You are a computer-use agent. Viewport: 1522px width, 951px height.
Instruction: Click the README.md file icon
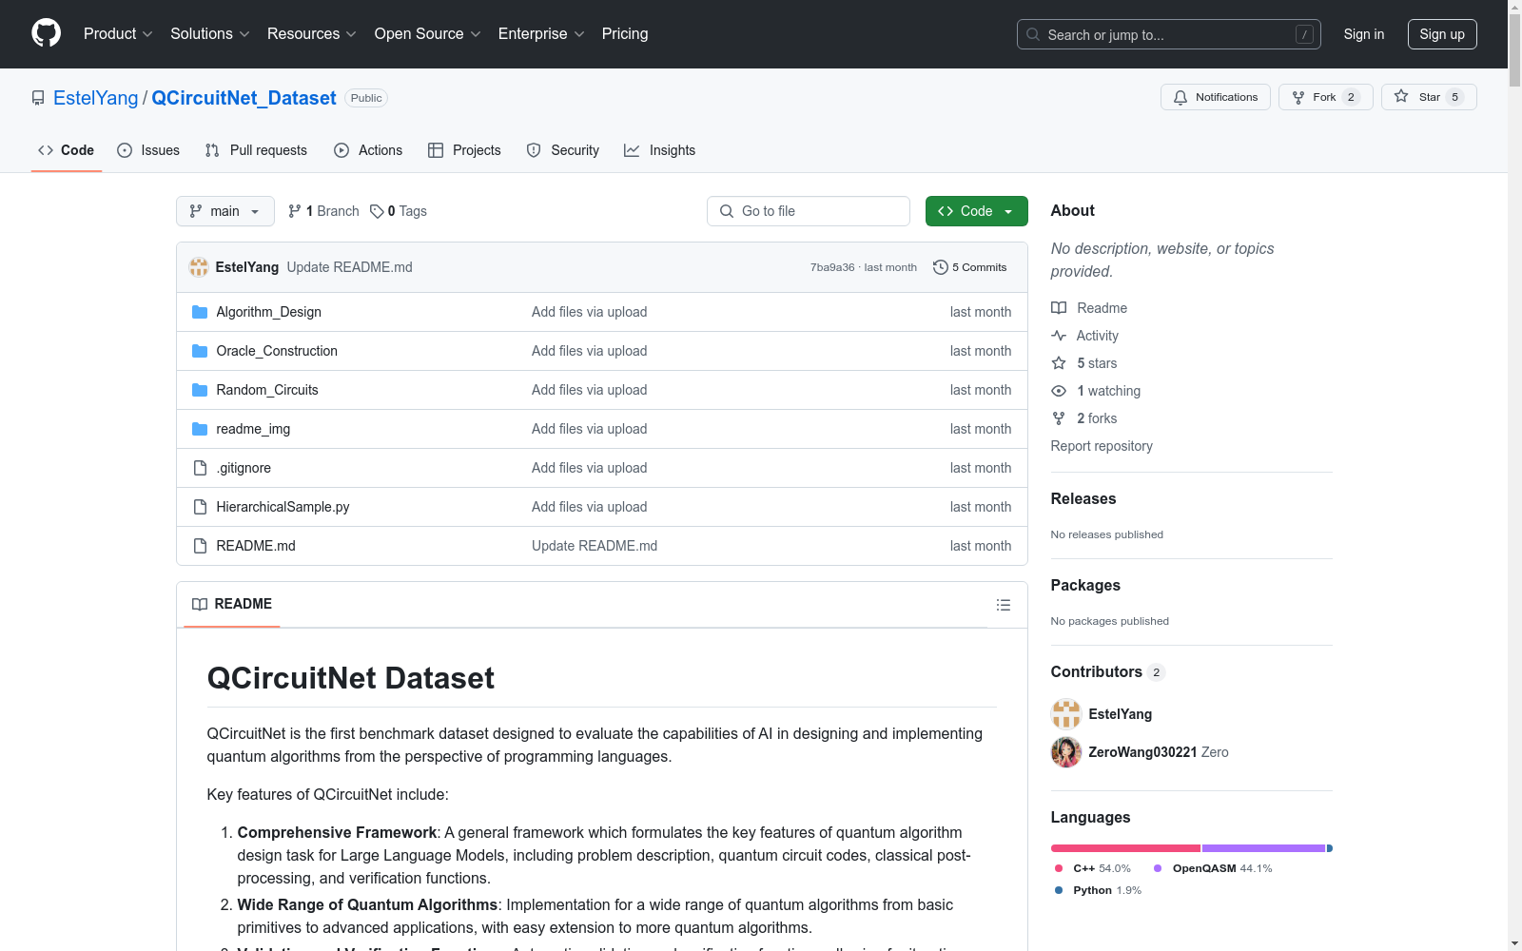(x=200, y=546)
